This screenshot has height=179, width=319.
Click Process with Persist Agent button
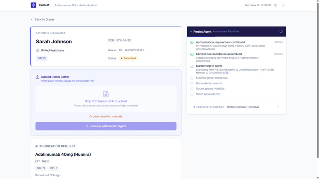pos(106,126)
